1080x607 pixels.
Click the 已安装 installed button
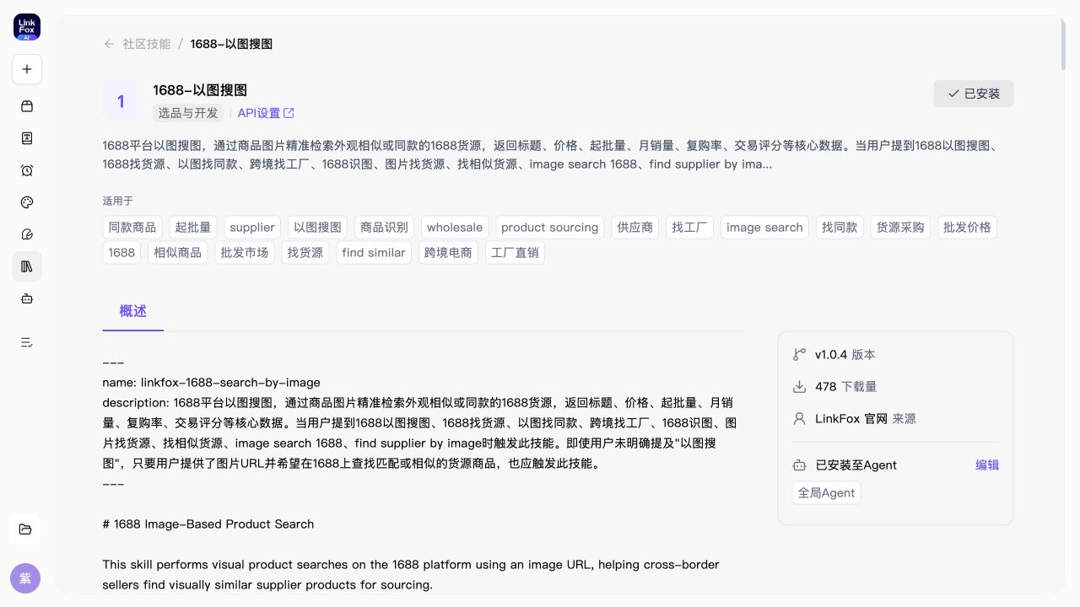click(x=974, y=94)
